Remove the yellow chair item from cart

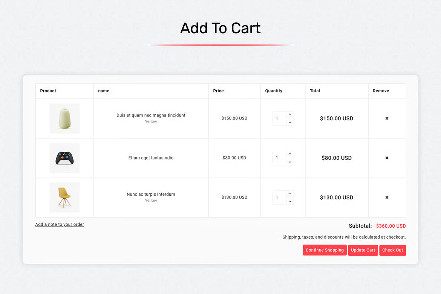point(387,197)
